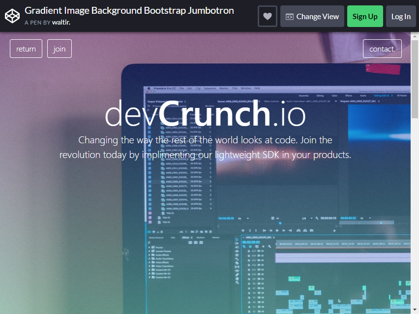Screen dimensions: 419x314
Task: Click the tagline paragraph about lightweight SDK
Action: coord(205,147)
